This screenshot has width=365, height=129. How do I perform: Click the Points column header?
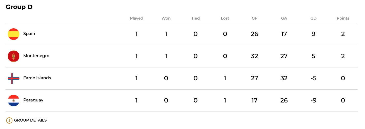pos(343,18)
